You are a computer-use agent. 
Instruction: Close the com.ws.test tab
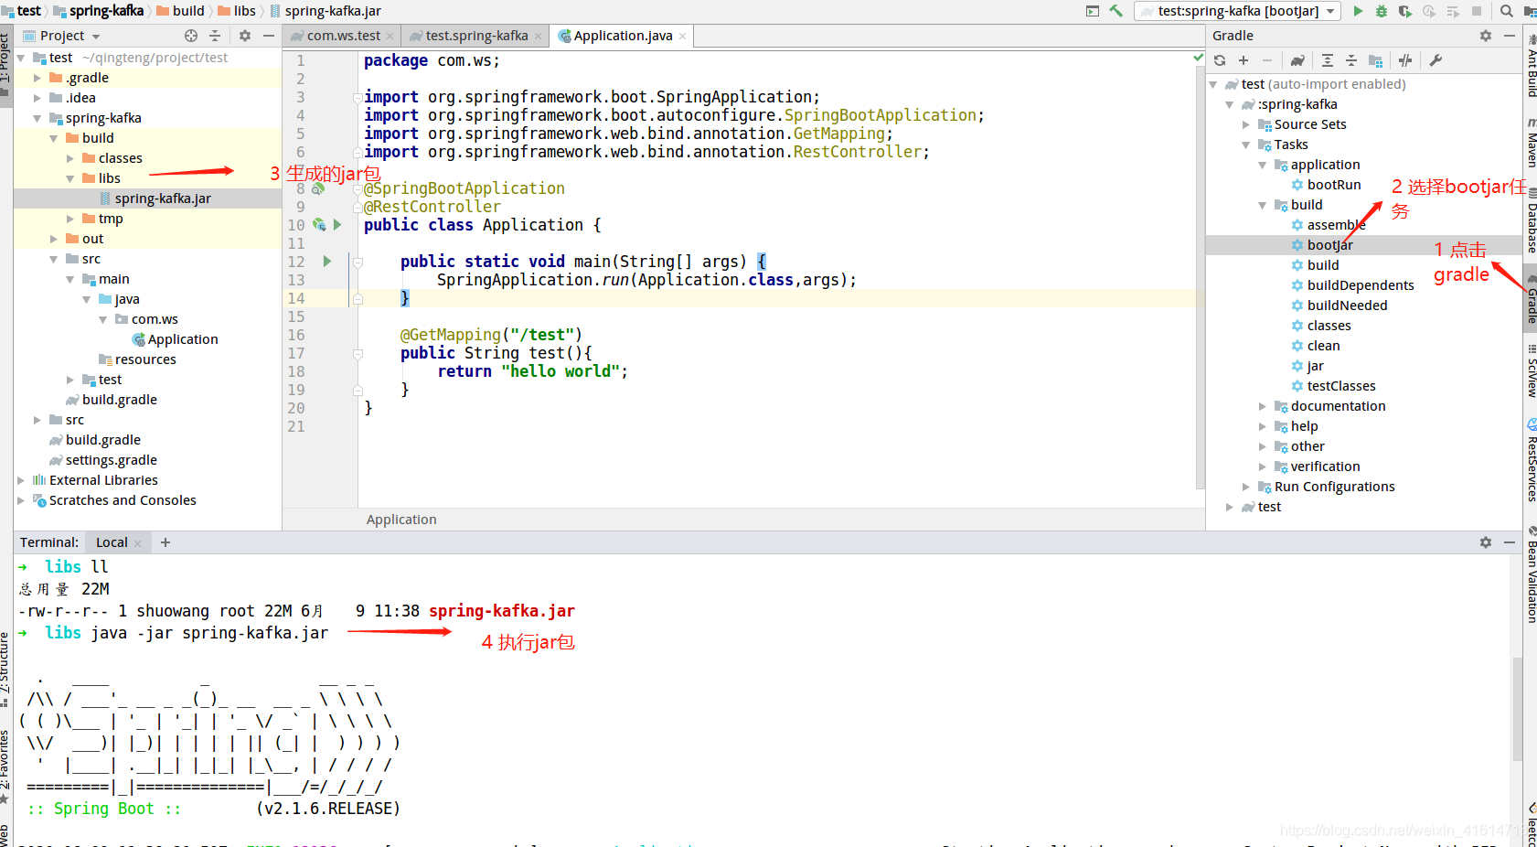[x=390, y=37]
